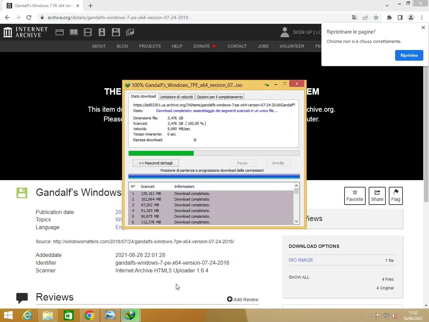Open the PROJECTS menu item
The image size is (429, 322).
coord(150,46)
